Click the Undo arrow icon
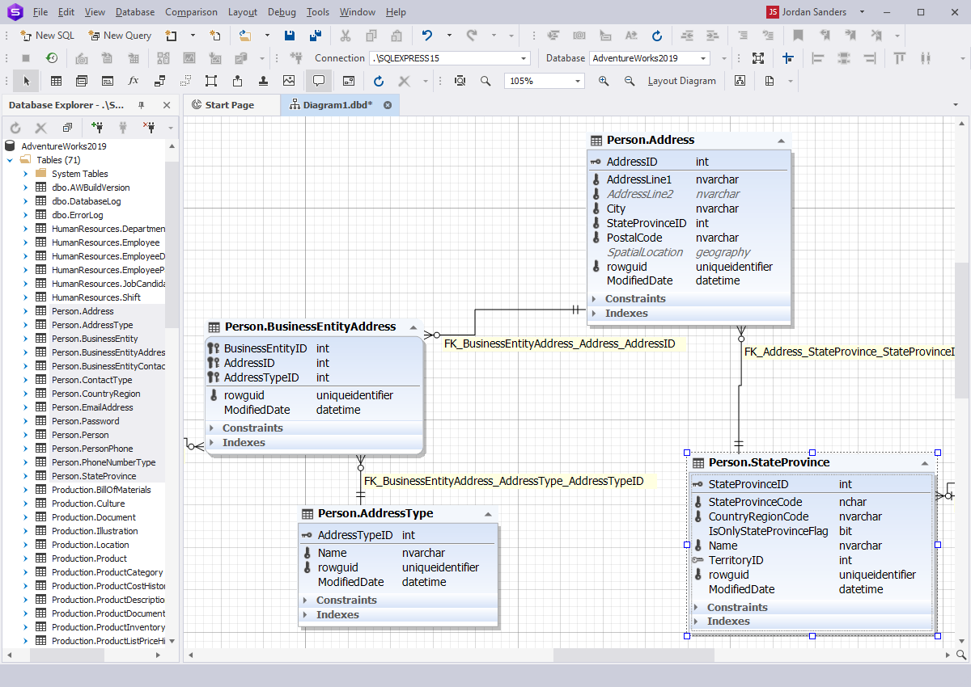971x687 pixels. 427,36
